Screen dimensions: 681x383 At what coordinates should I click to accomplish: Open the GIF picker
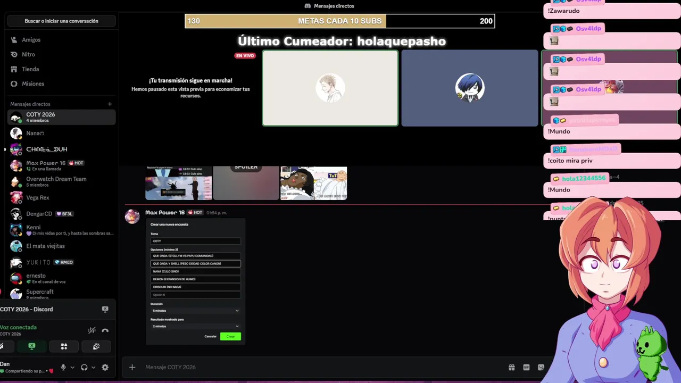(526, 367)
